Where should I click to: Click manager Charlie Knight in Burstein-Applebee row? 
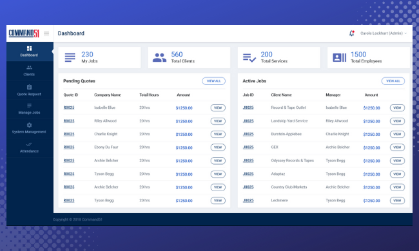(337, 134)
